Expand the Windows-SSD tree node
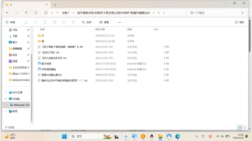This screenshot has height=141, width=252. click(7, 105)
